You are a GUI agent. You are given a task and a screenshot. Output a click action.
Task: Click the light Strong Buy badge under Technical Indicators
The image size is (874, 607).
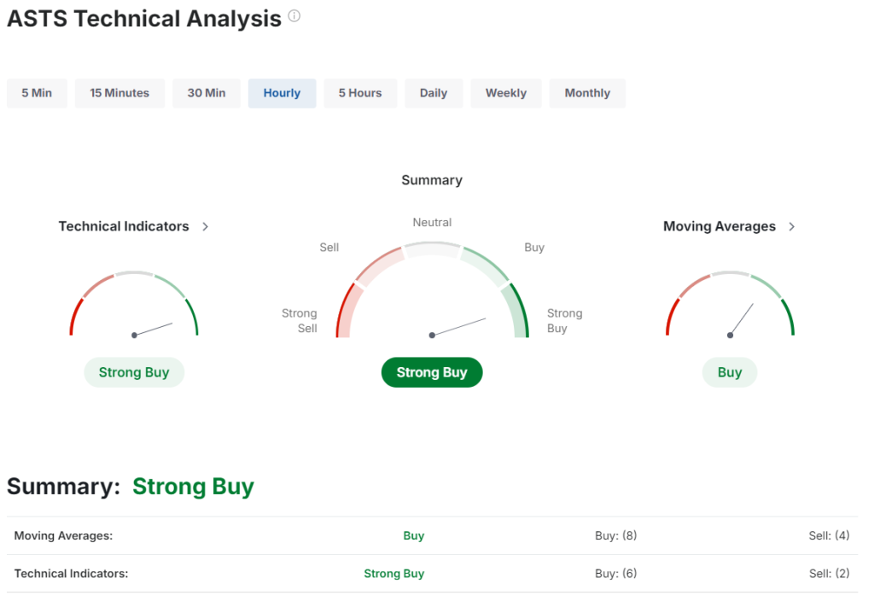tap(134, 372)
